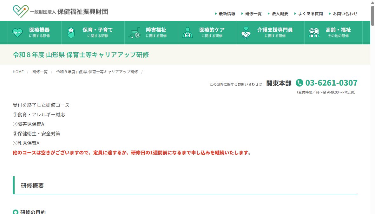Click the lungs icon for 医療的ケア
Image resolution: width=375 pixels, height=214 pixels.
pos(187,33)
